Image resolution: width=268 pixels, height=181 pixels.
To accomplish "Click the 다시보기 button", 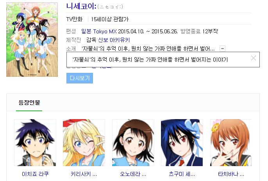I will pos(80,78).
